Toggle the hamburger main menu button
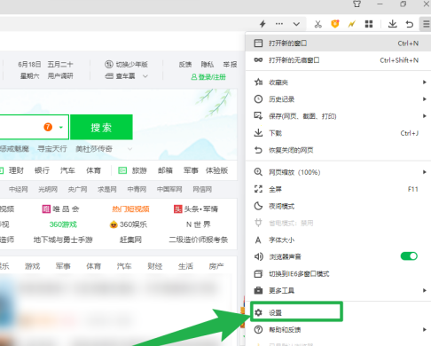The height and width of the screenshot is (346, 431). click(x=426, y=24)
